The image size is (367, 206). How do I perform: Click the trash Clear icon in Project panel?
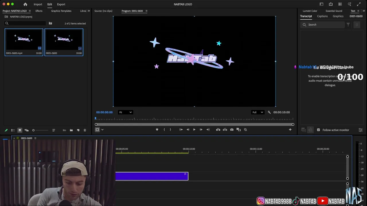tap(85, 130)
